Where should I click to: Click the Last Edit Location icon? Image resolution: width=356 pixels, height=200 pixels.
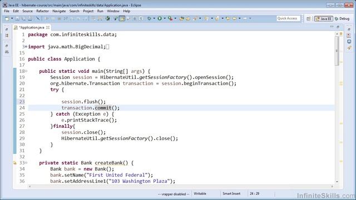[x=228, y=18]
